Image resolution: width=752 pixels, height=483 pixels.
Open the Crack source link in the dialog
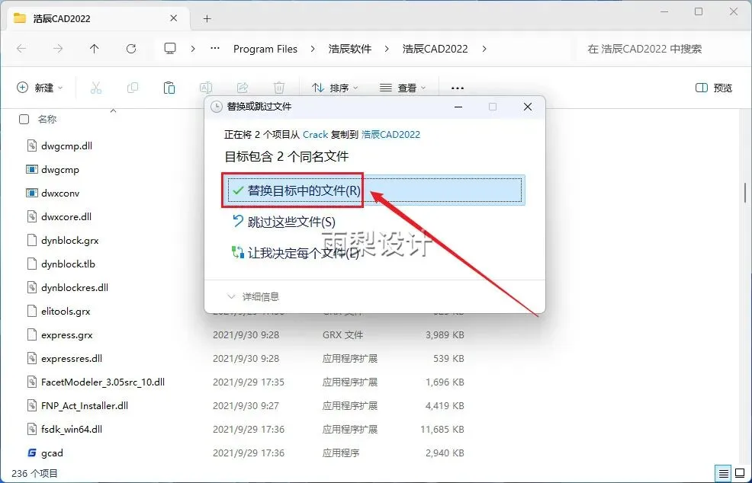pos(315,135)
